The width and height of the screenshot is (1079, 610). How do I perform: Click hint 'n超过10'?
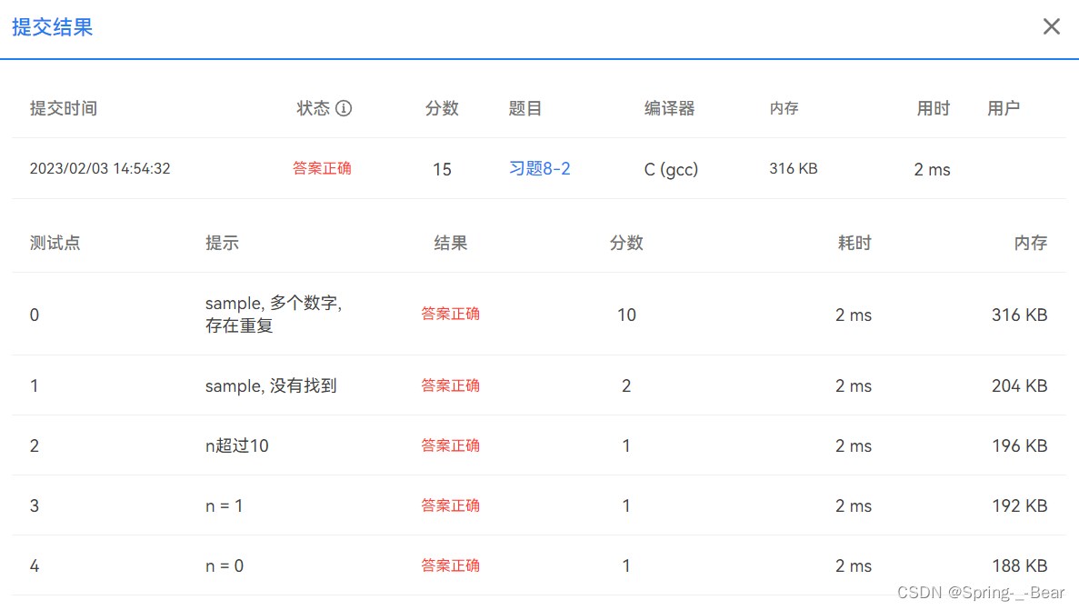[236, 446]
